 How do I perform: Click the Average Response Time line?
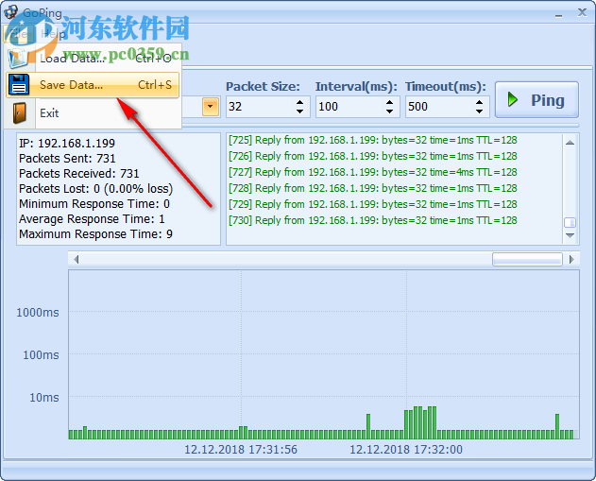pyautogui.click(x=92, y=219)
